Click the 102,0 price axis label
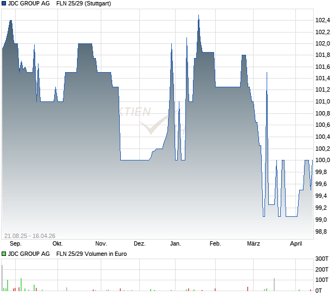Viewport: 336px width, 296px height. coord(322,43)
